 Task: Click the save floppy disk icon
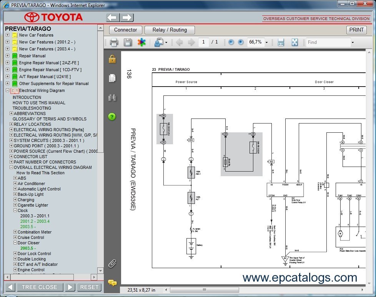[x=128, y=42]
